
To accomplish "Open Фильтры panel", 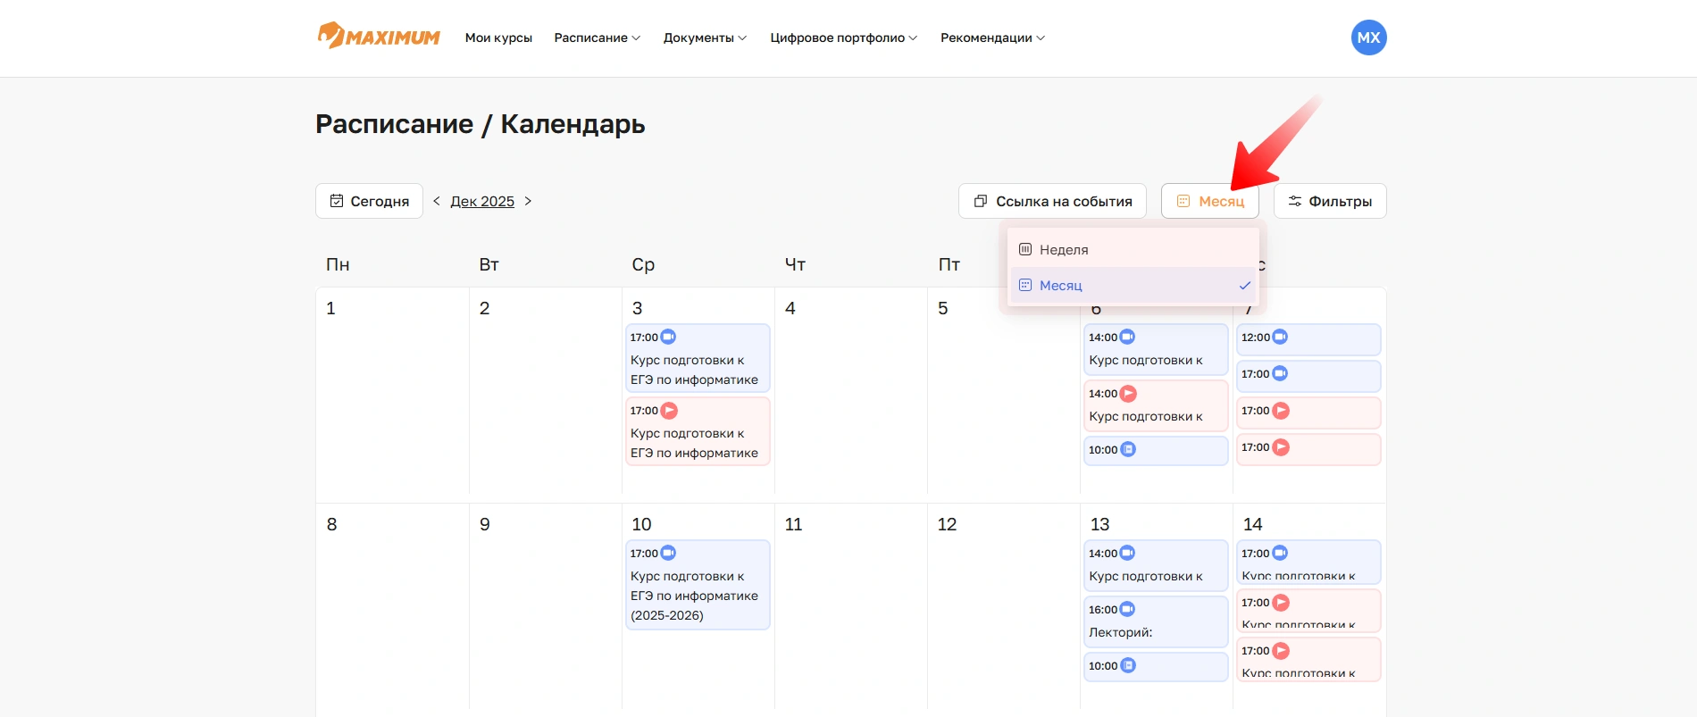I will (1329, 201).
